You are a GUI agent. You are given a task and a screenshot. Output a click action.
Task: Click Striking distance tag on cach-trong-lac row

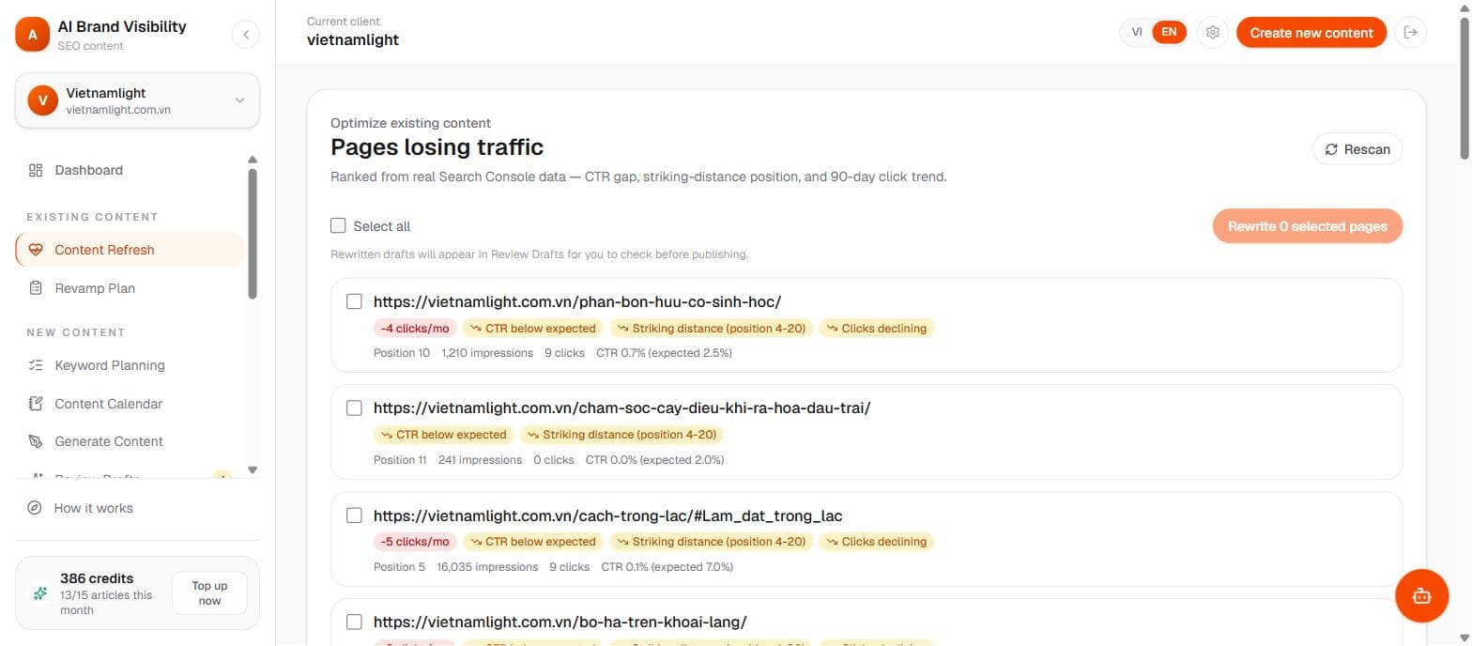[x=711, y=541]
